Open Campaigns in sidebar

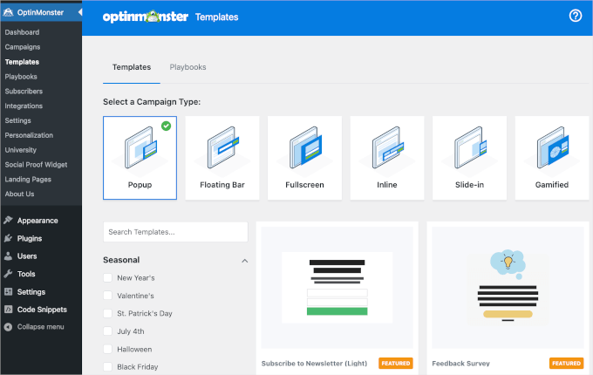[23, 47]
